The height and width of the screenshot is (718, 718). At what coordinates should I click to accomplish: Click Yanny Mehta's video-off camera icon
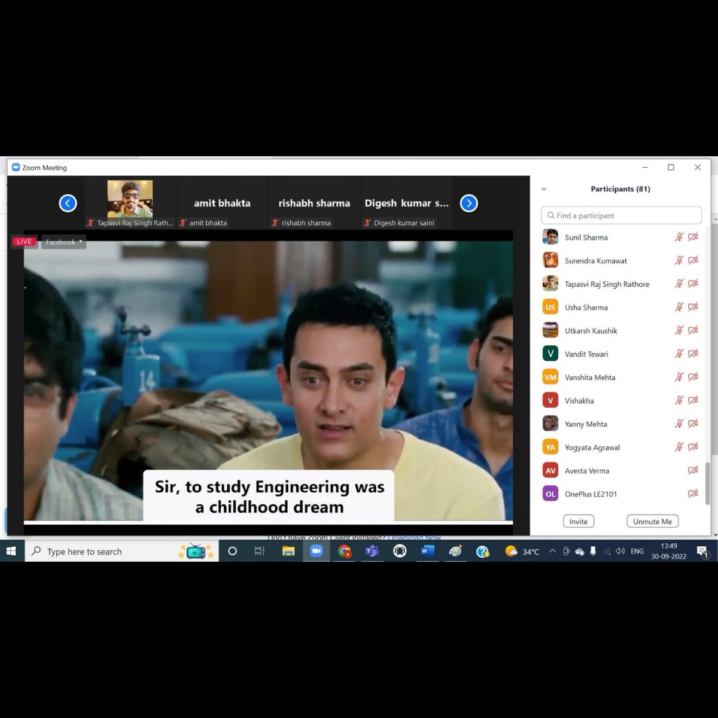(693, 424)
